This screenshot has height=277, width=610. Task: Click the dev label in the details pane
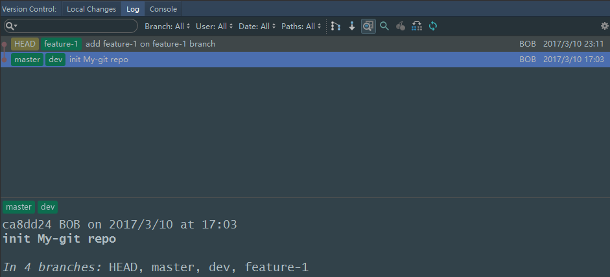(x=48, y=207)
